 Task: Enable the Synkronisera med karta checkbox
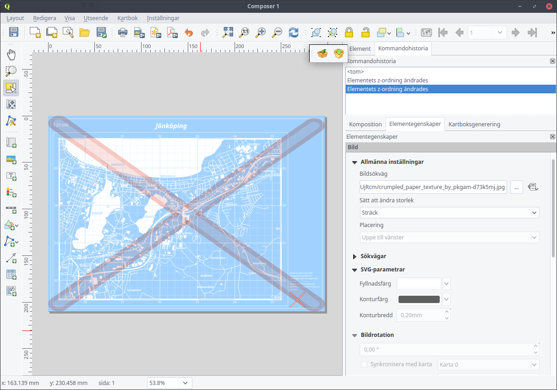click(364, 364)
